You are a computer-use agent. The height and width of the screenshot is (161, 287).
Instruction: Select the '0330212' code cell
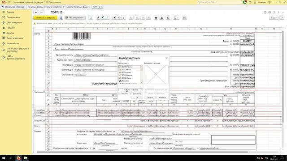(x=247, y=41)
